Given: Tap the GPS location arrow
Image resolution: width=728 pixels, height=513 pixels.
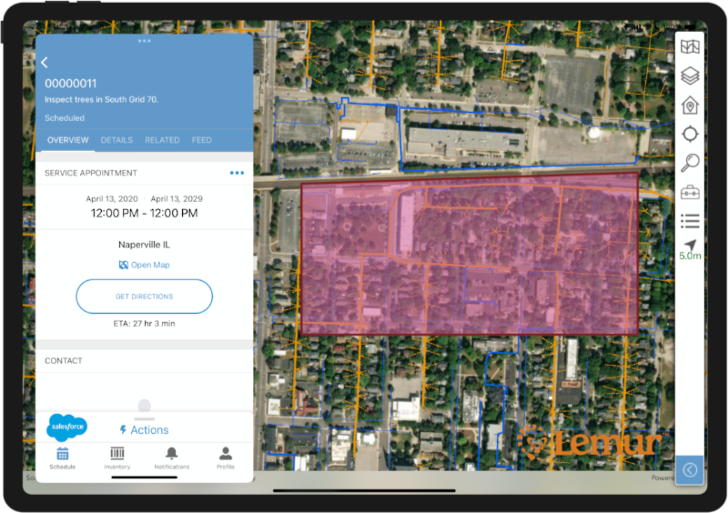Looking at the screenshot, I should [x=690, y=246].
